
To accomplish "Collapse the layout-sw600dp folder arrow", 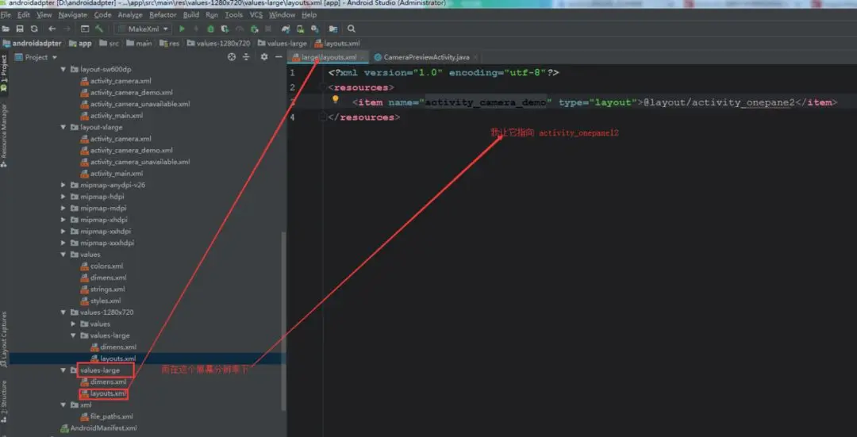I will pyautogui.click(x=63, y=69).
